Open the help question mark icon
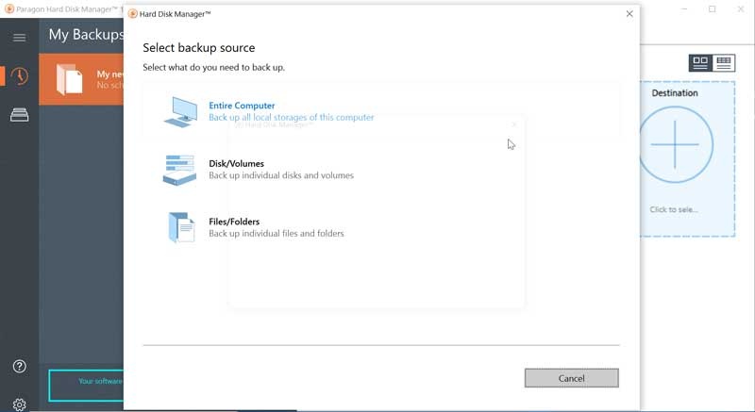Screen dimensions: 755x412 [19, 366]
